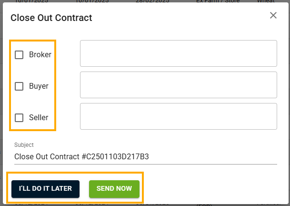Choose I'll Do It Later
290x206 pixels.
point(46,189)
